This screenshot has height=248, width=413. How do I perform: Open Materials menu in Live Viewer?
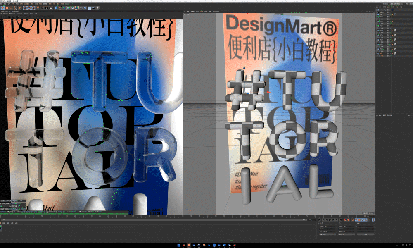coord(12,14)
